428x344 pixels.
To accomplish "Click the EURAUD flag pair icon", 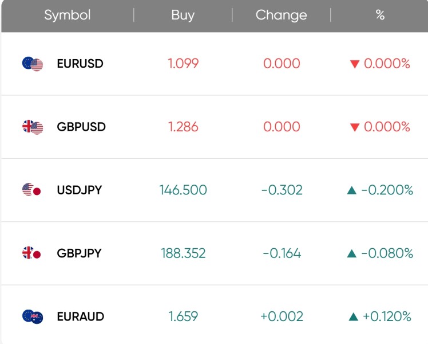I will [33, 316].
